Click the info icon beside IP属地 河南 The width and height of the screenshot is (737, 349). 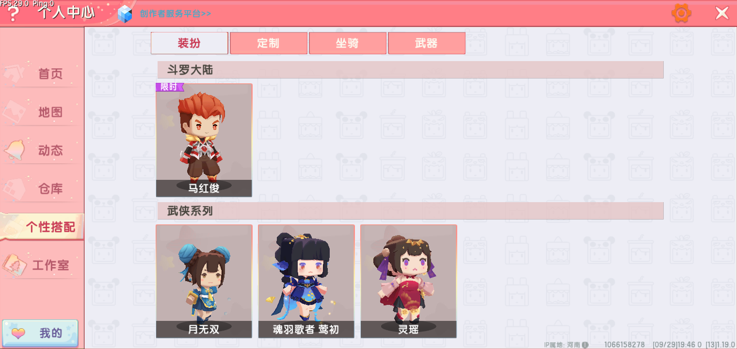[585, 345]
